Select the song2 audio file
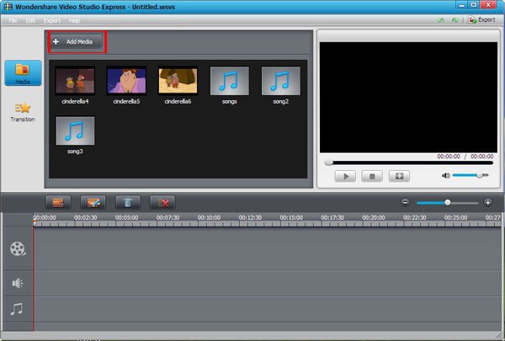This screenshot has height=341, width=505. (281, 81)
